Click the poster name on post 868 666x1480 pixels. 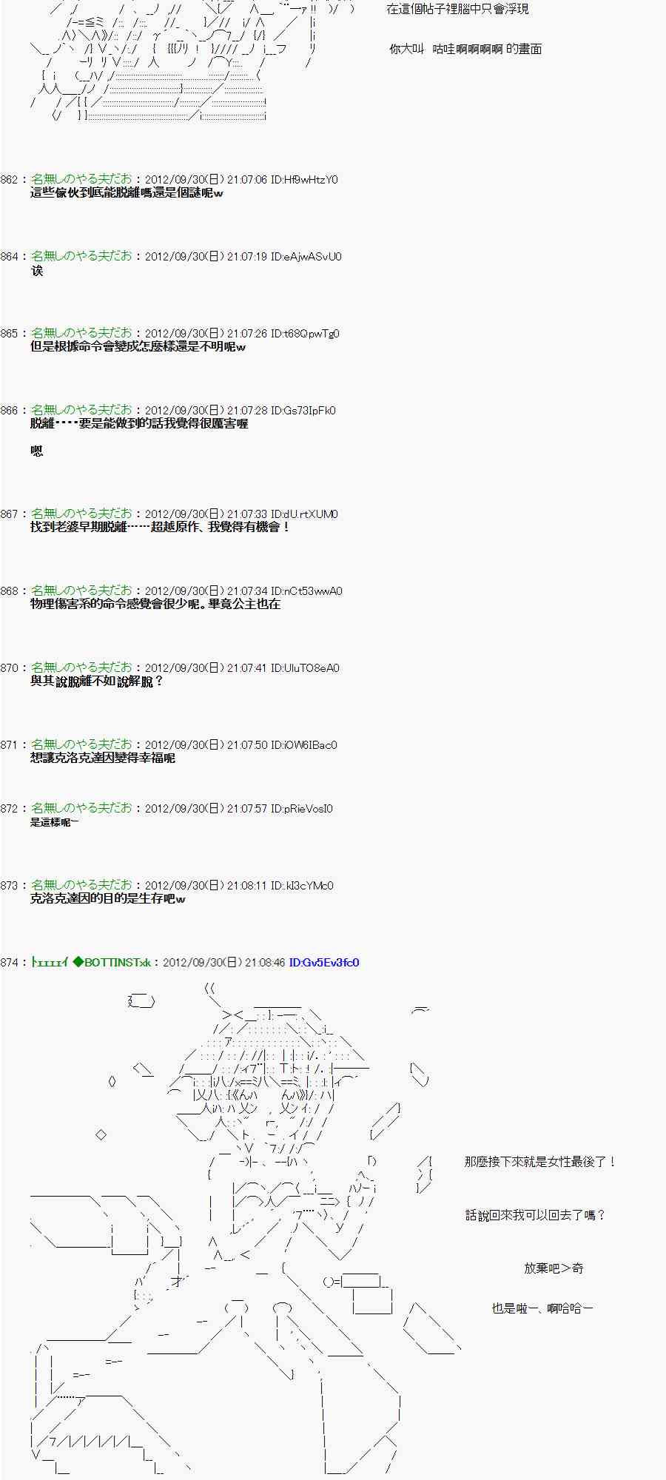(81, 591)
